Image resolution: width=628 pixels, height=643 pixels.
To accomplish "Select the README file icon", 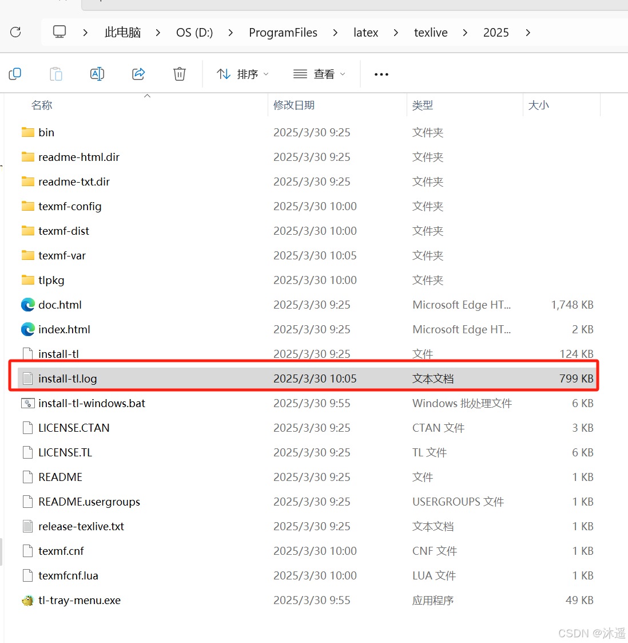I will [28, 477].
